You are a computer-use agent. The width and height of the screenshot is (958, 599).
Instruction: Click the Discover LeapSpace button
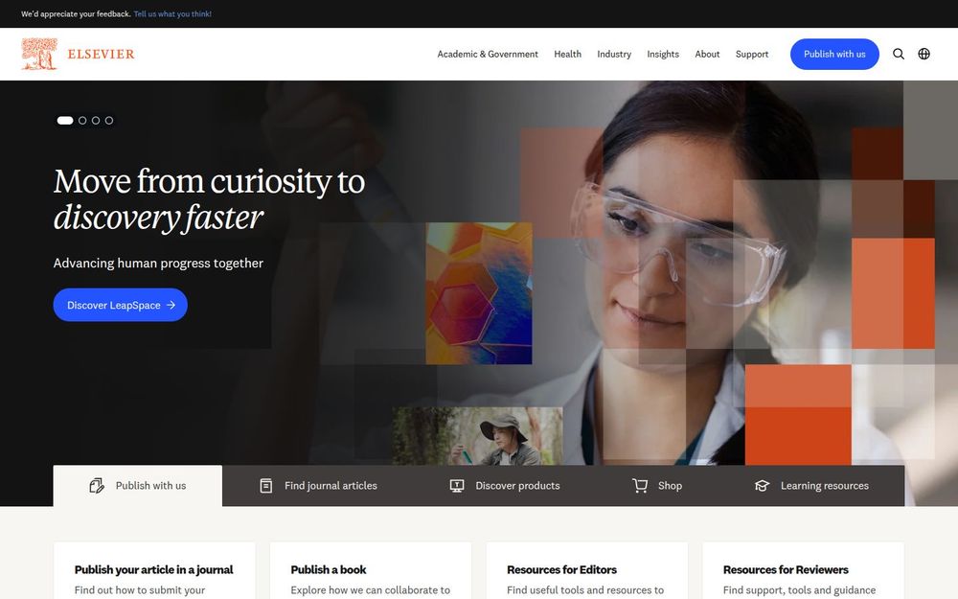tap(121, 305)
